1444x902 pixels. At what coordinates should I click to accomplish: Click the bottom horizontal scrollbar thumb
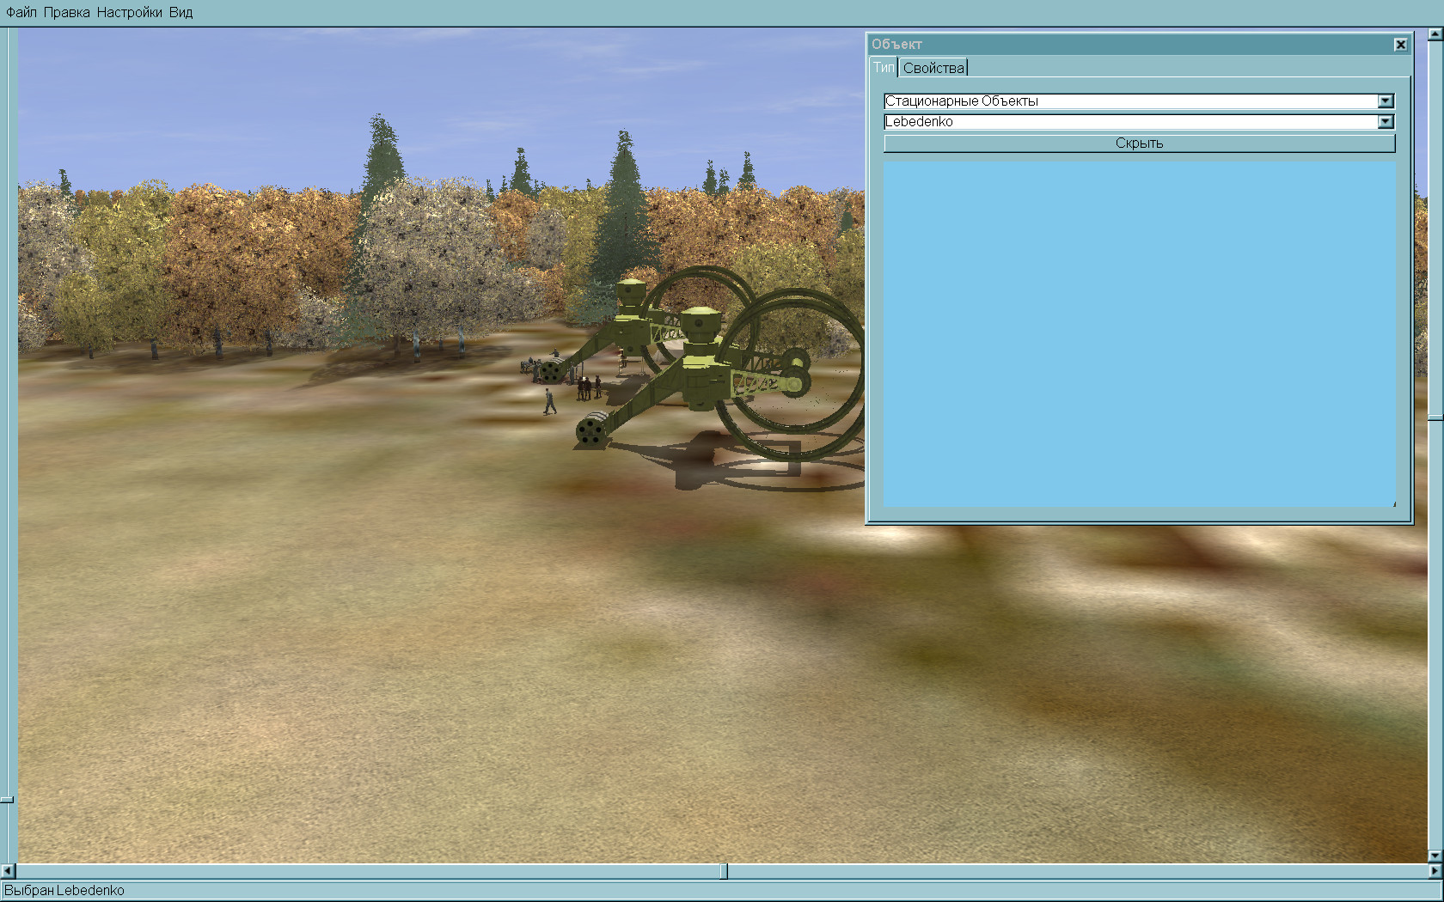724,871
